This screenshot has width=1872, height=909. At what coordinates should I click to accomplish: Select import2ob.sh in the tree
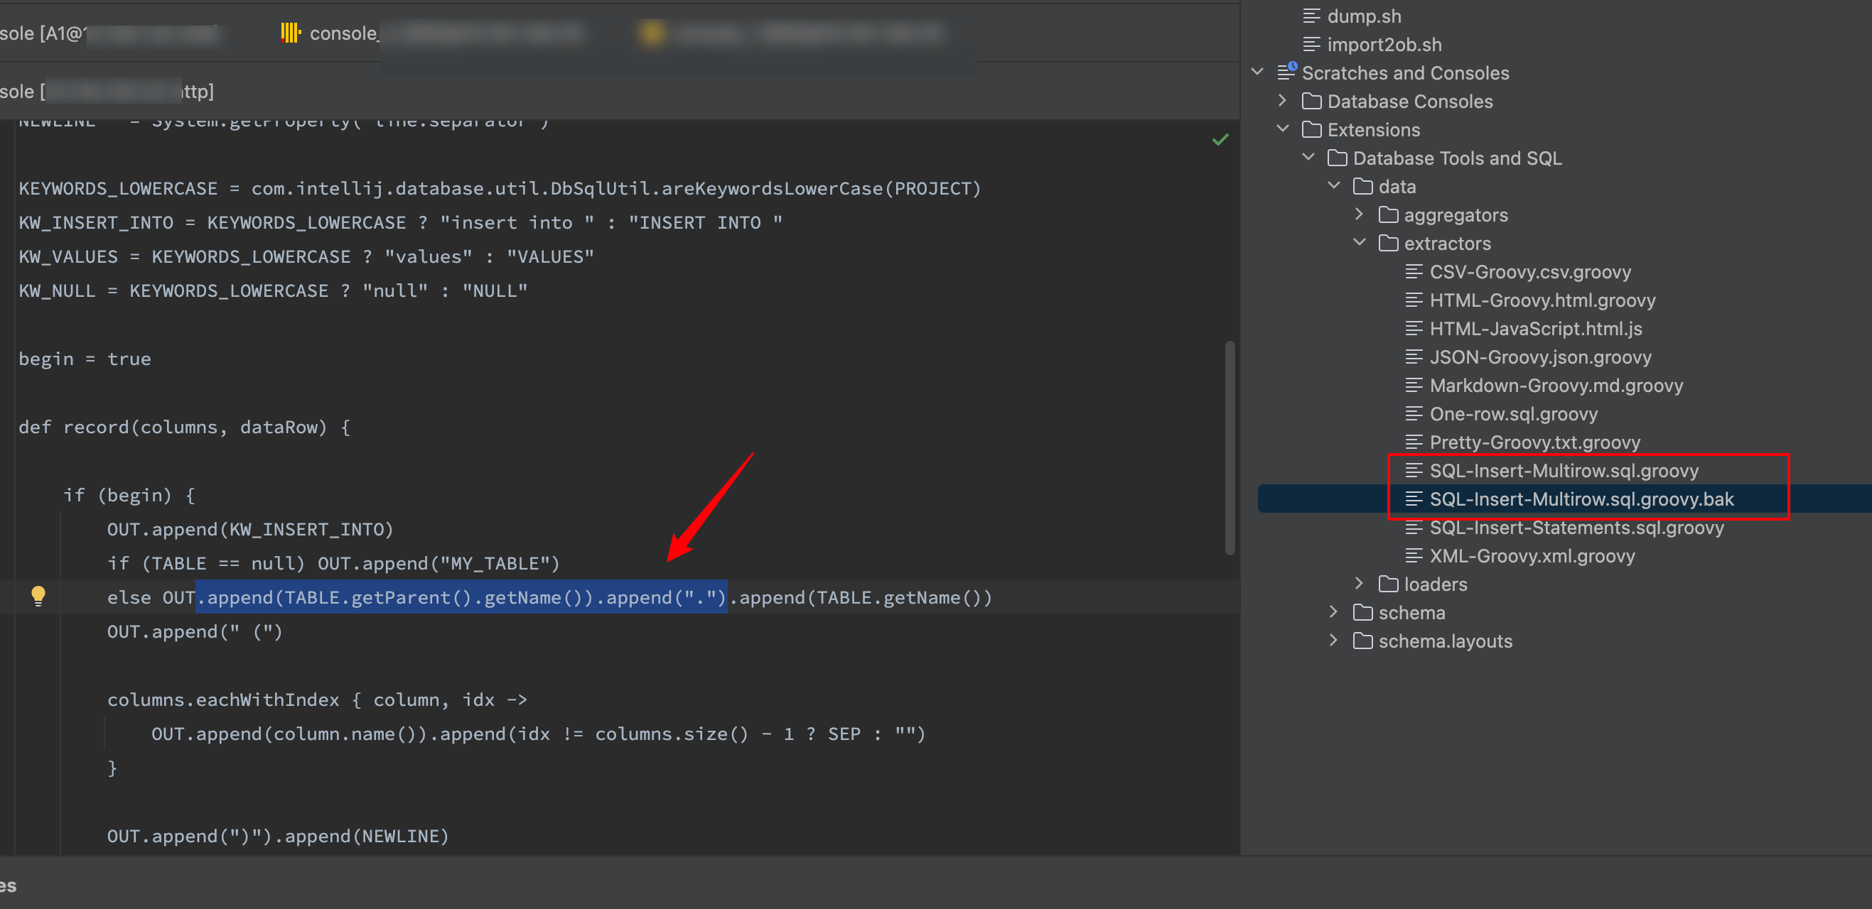point(1384,44)
